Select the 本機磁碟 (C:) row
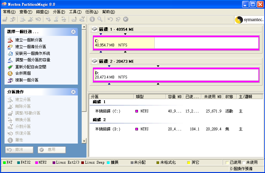Screen dimensions: 265x173 point(176,111)
